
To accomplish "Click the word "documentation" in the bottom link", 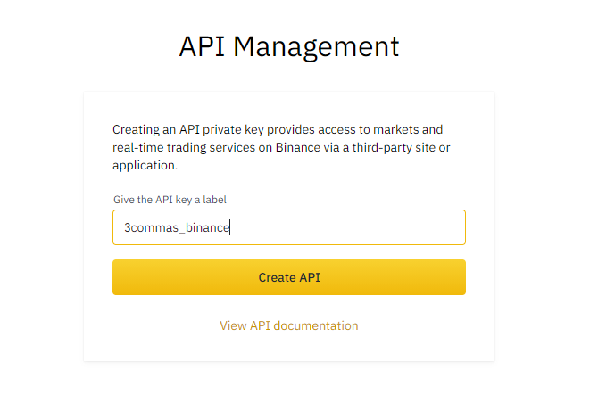I will point(316,325).
